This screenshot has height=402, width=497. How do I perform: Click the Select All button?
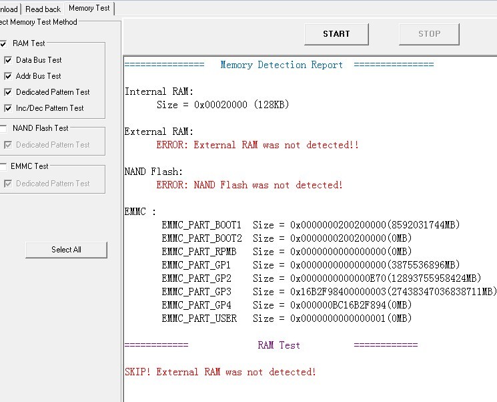[66, 250]
